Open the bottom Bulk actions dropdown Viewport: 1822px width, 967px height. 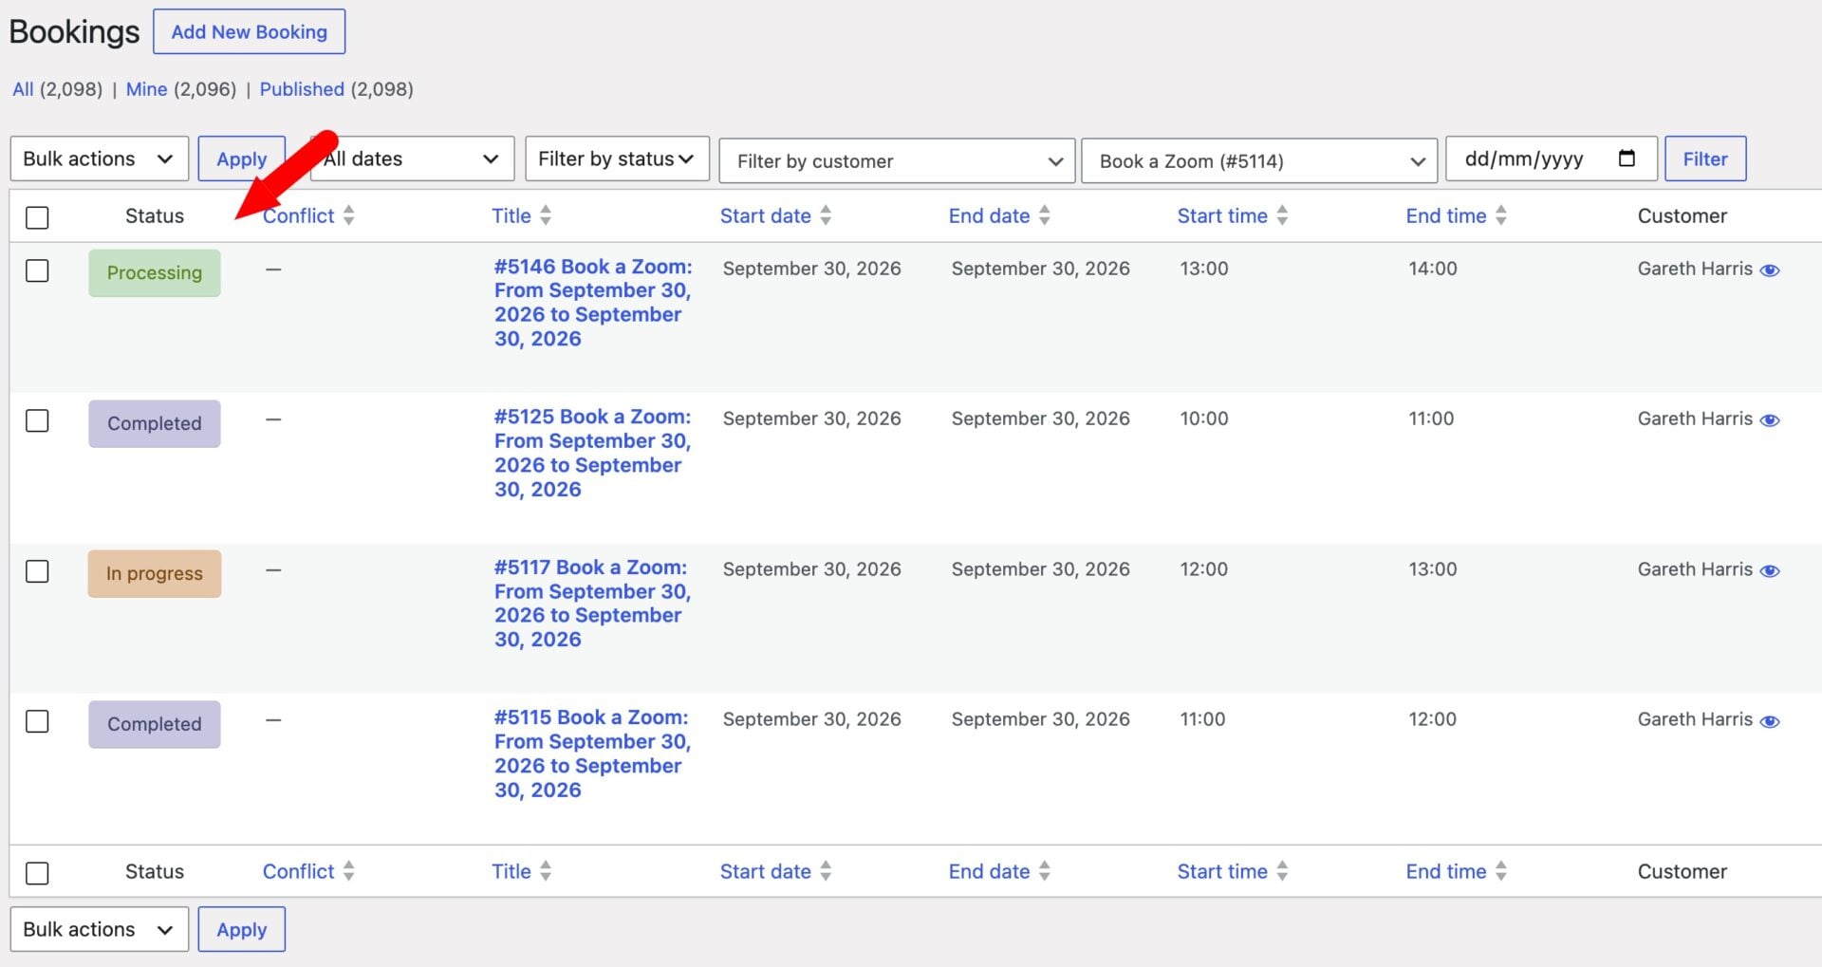click(x=100, y=929)
